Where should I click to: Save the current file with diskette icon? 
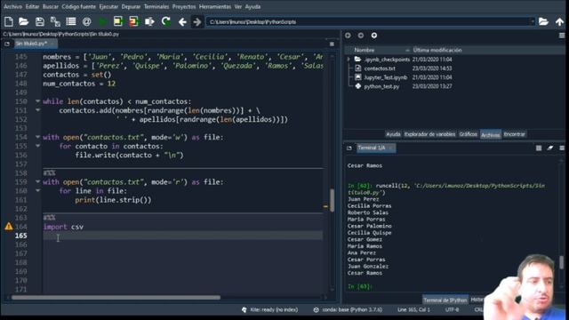pos(39,21)
